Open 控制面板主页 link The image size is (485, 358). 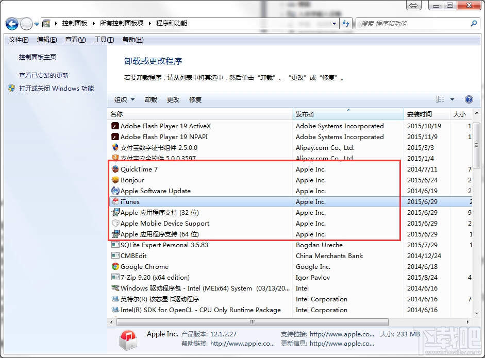click(x=38, y=57)
